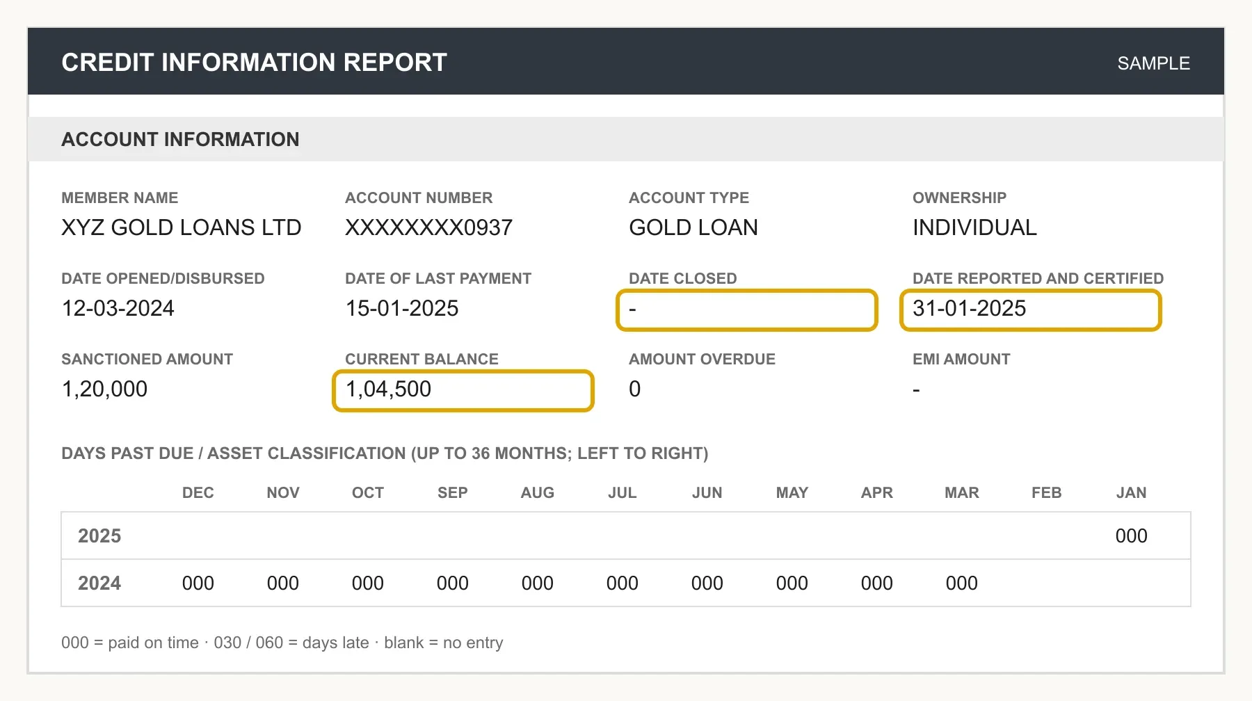Click the DEC column header
This screenshot has width=1252, height=701.
click(x=198, y=492)
